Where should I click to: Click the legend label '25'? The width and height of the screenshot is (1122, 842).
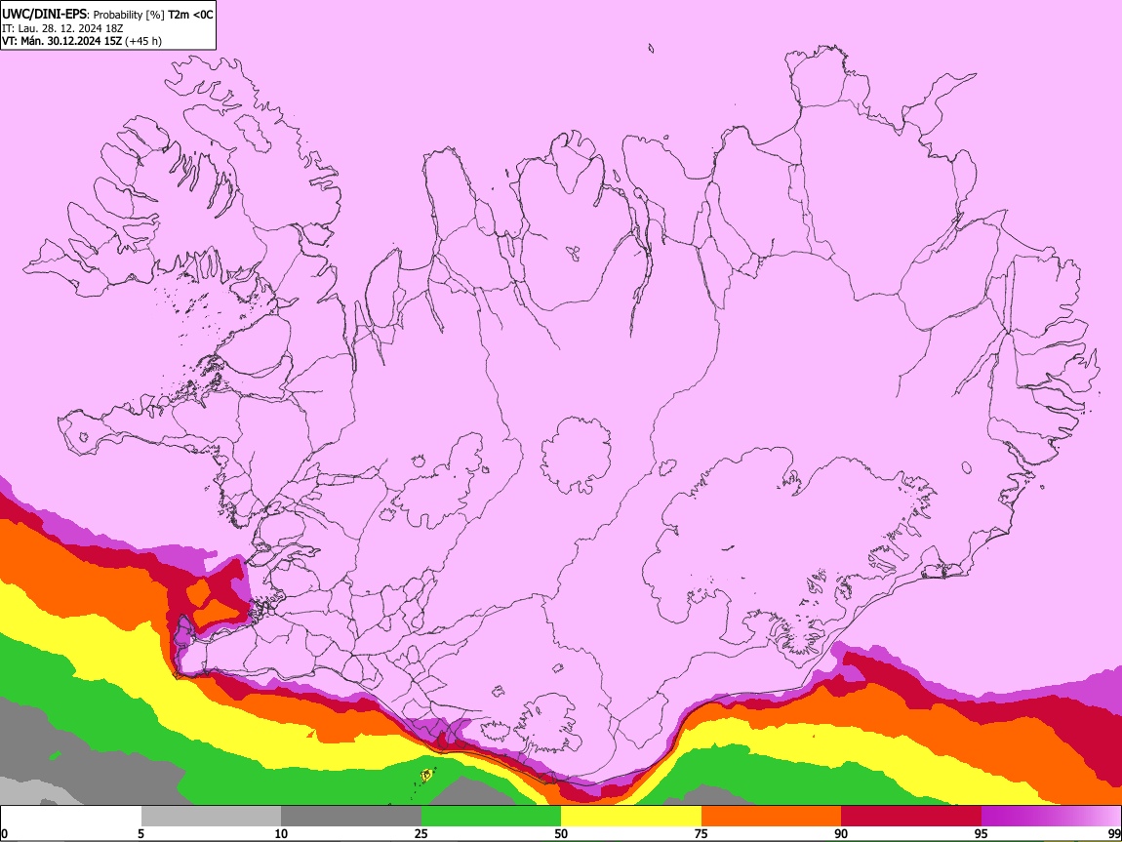pos(421,834)
